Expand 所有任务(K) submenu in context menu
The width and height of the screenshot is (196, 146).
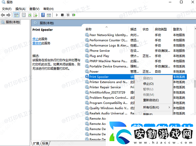coord(151,108)
